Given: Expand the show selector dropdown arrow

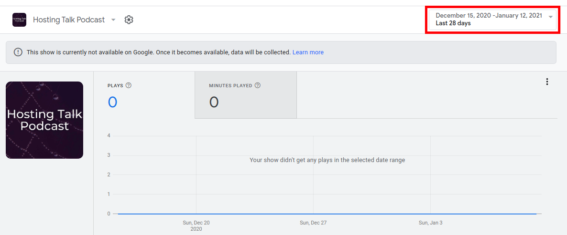Looking at the screenshot, I should click(113, 20).
